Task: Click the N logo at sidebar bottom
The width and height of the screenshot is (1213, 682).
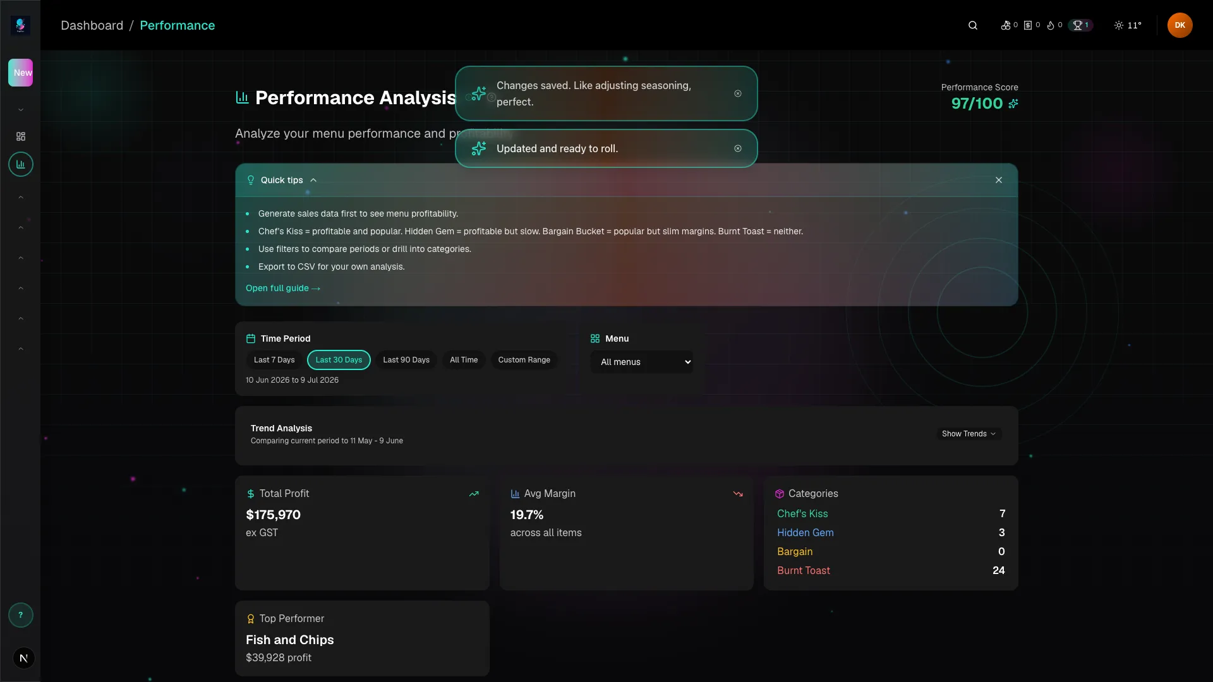Action: click(24, 658)
